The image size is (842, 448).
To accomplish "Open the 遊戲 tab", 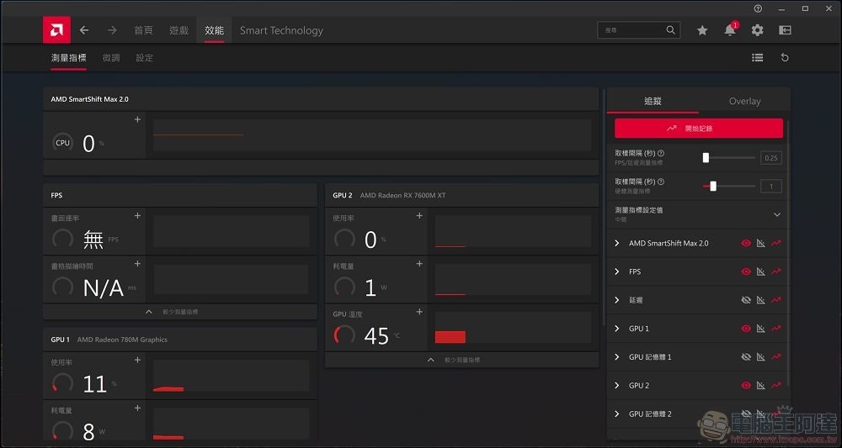I will tap(179, 30).
